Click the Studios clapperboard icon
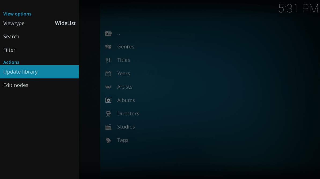320x179 pixels. 108,127
